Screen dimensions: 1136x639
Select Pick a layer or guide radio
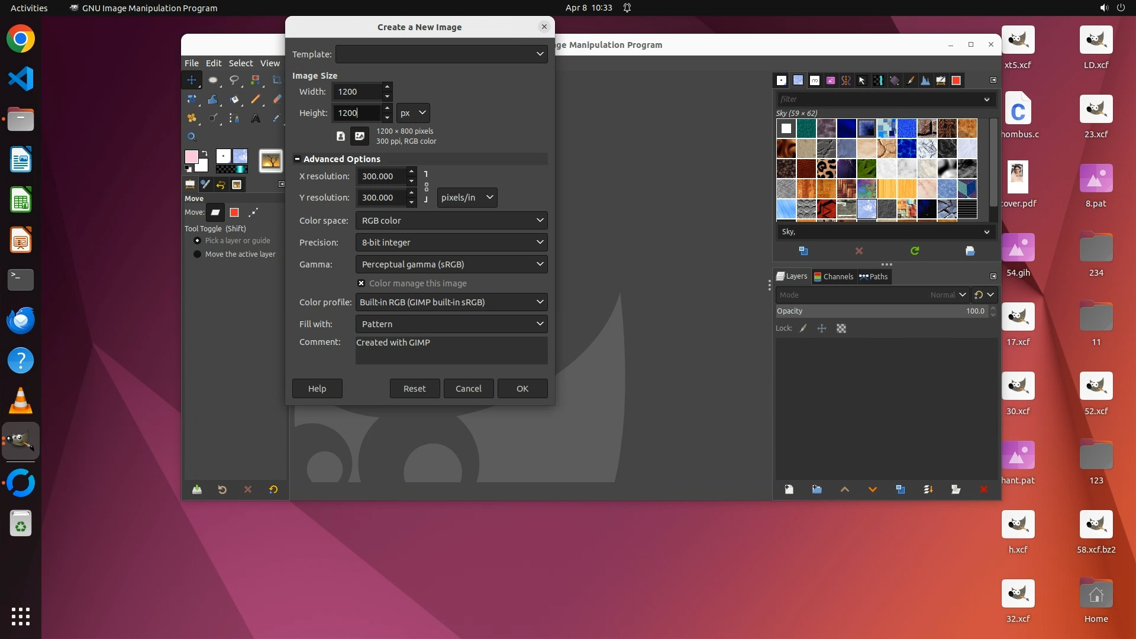198,241
